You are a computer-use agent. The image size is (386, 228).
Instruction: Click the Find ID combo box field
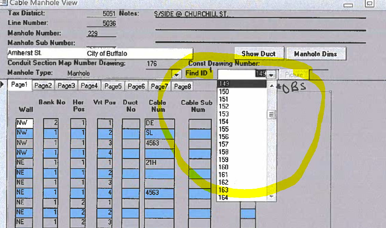coord(242,74)
